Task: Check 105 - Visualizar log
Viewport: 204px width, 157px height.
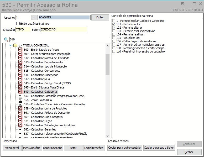Action: pos(114,38)
